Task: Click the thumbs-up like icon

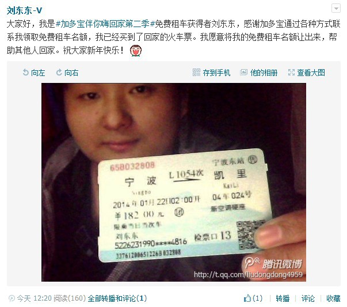Action: pyautogui.click(x=247, y=298)
